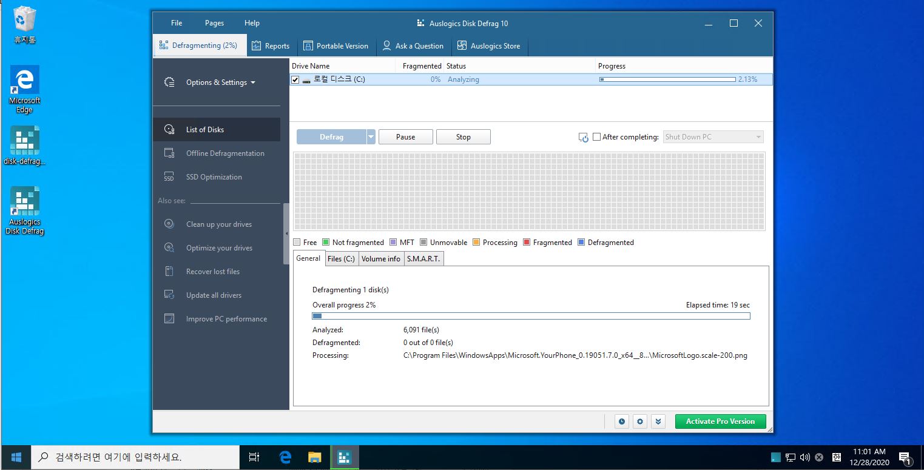
Task: Open the Portable Version tab
Action: pos(336,45)
